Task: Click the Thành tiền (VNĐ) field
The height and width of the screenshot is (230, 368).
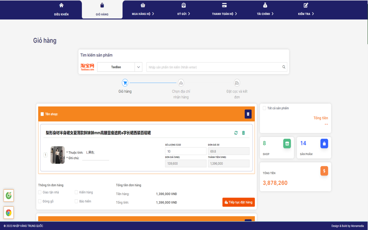Action: point(229,164)
